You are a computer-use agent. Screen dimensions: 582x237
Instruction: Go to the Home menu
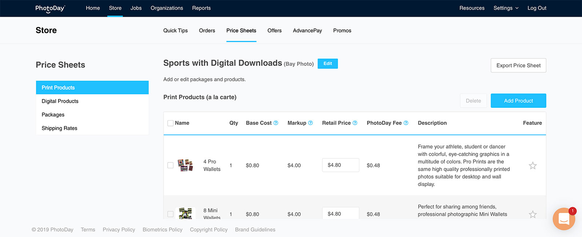(93, 8)
